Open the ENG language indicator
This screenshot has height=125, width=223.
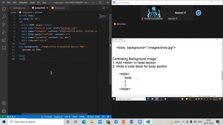point(200,122)
